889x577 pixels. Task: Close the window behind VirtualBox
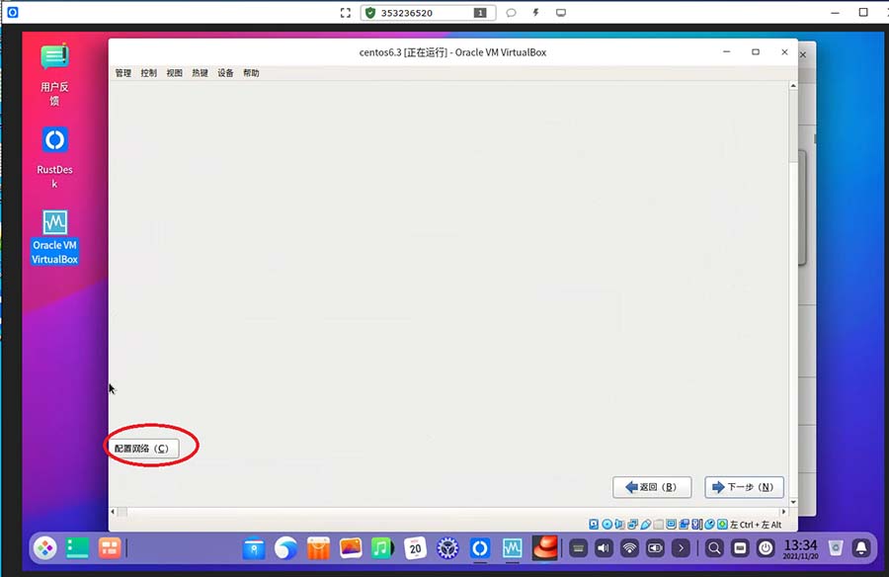point(803,54)
